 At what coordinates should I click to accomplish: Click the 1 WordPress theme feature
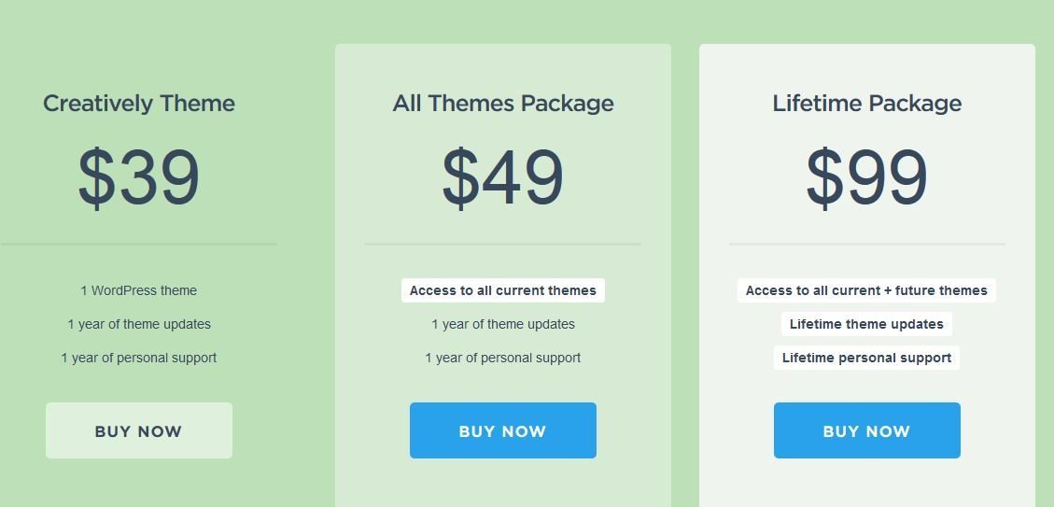coord(139,290)
